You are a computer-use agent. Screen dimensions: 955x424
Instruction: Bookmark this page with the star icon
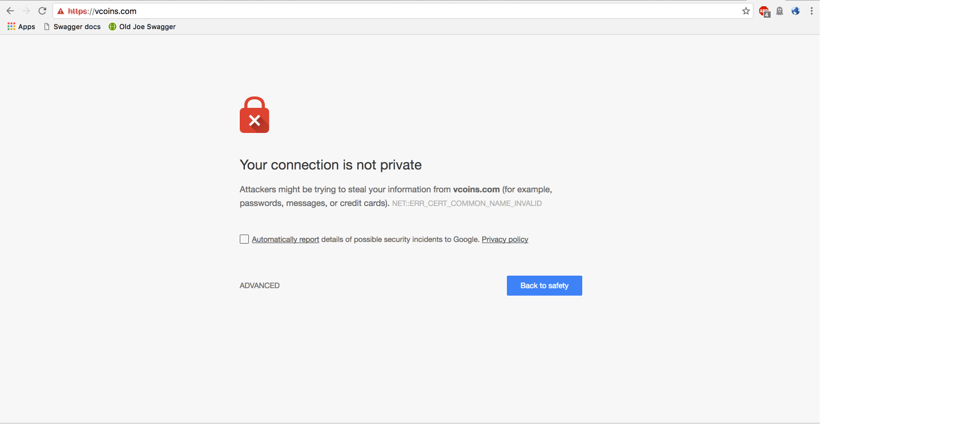(746, 11)
